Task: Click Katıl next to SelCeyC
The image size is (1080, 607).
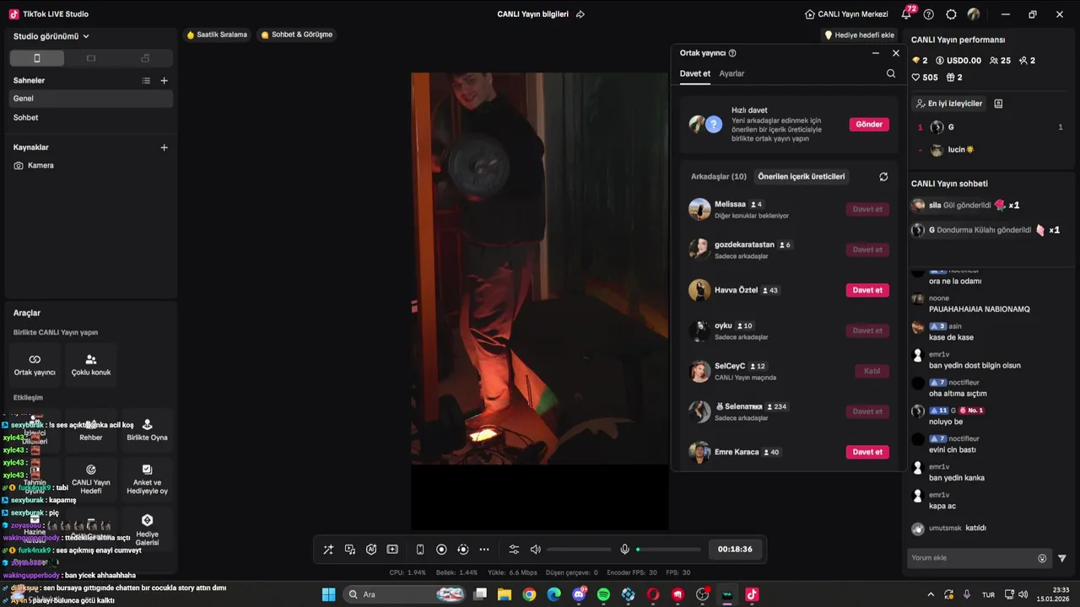Action: tap(872, 371)
